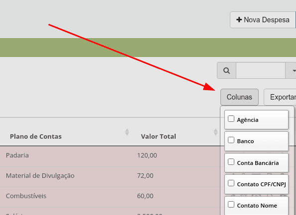Screen dimensions: 296x215
Task: Click the Plano de Contas column header
Action: pyautogui.click(x=36, y=136)
